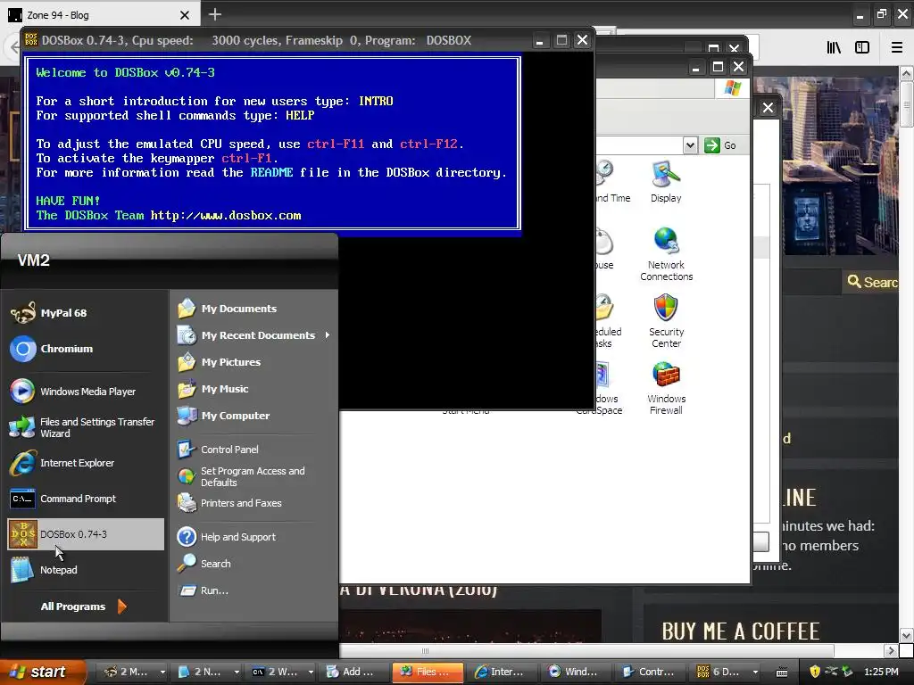The height and width of the screenshot is (685, 914).
Task: Open a new browser tab
Action: (x=215, y=14)
